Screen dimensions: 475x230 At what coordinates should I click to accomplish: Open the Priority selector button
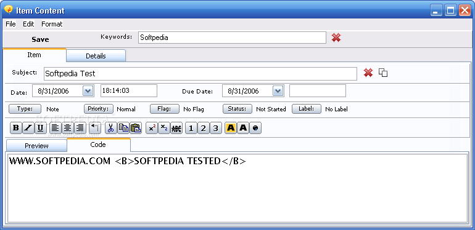(99, 109)
